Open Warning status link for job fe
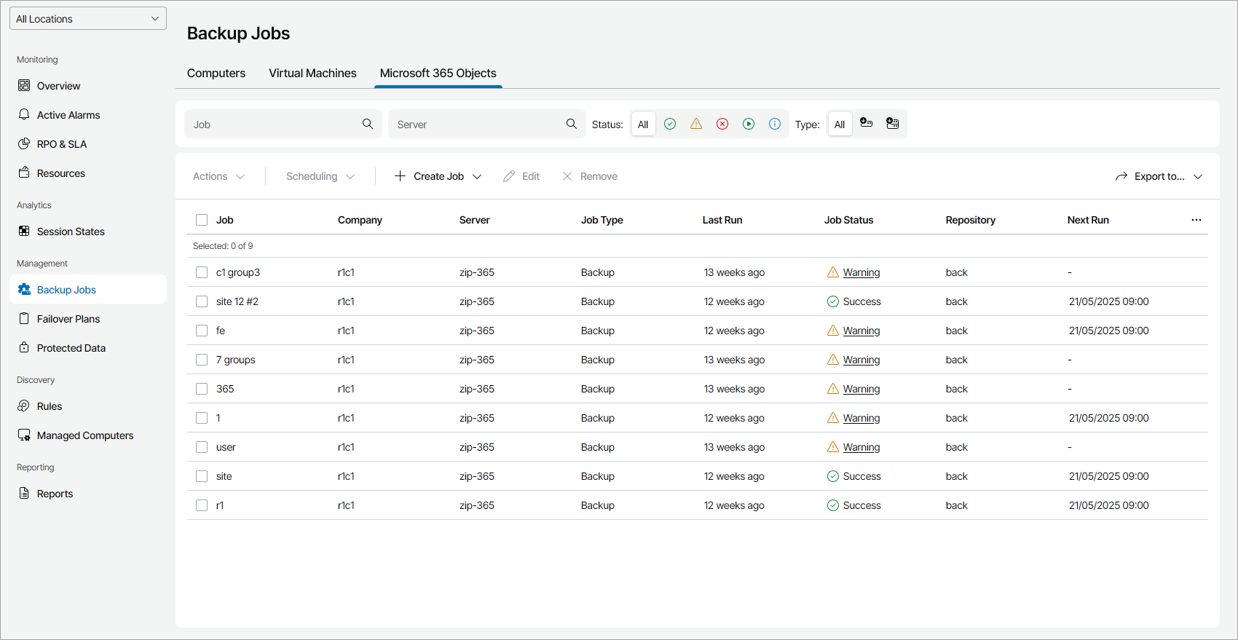 [862, 331]
